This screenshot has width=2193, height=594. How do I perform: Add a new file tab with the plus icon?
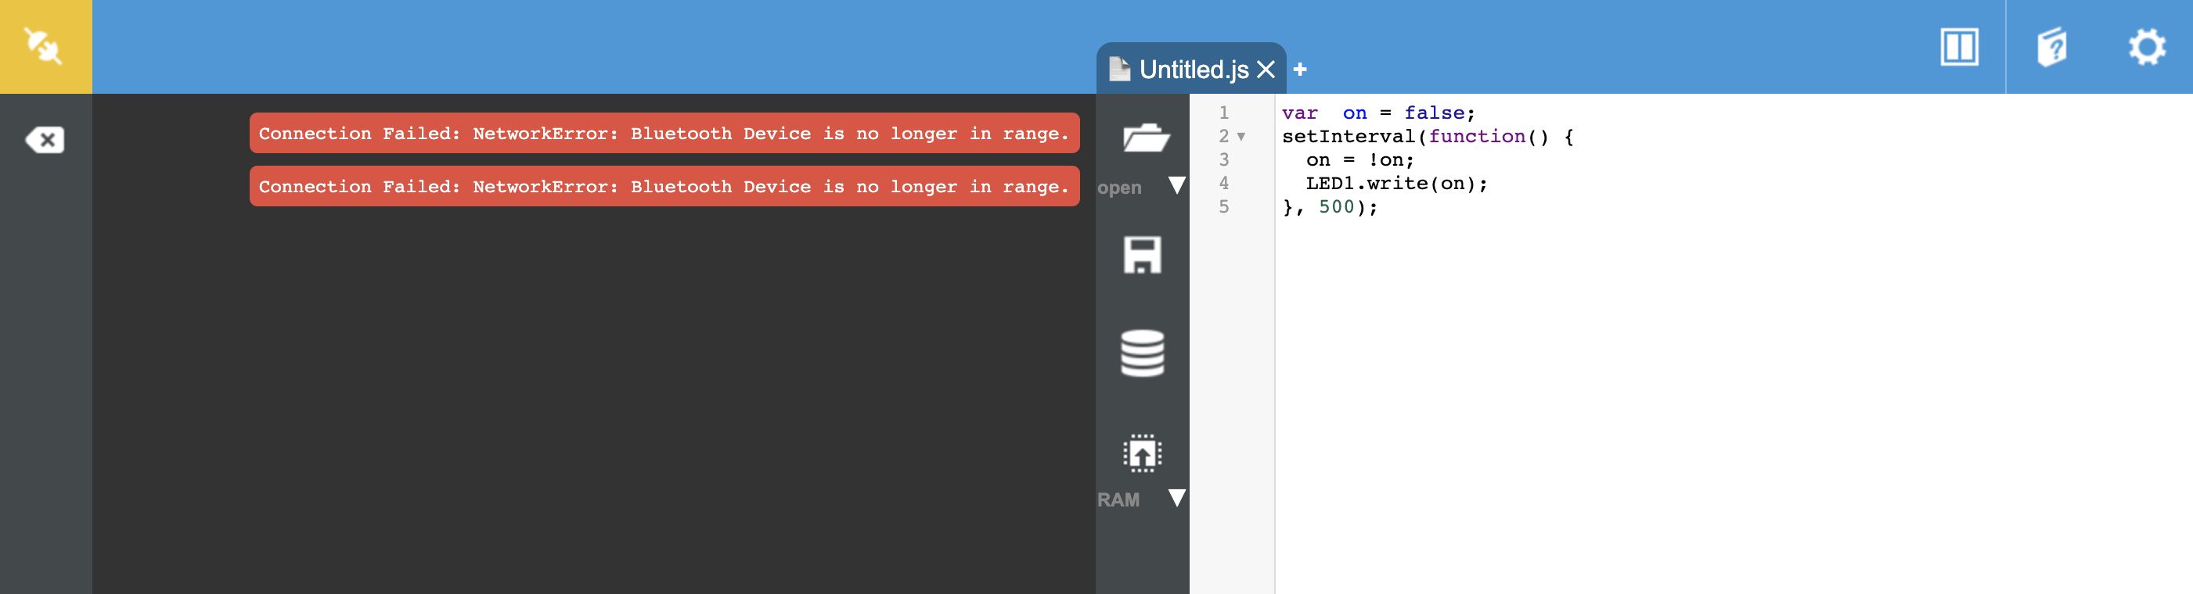(1300, 70)
